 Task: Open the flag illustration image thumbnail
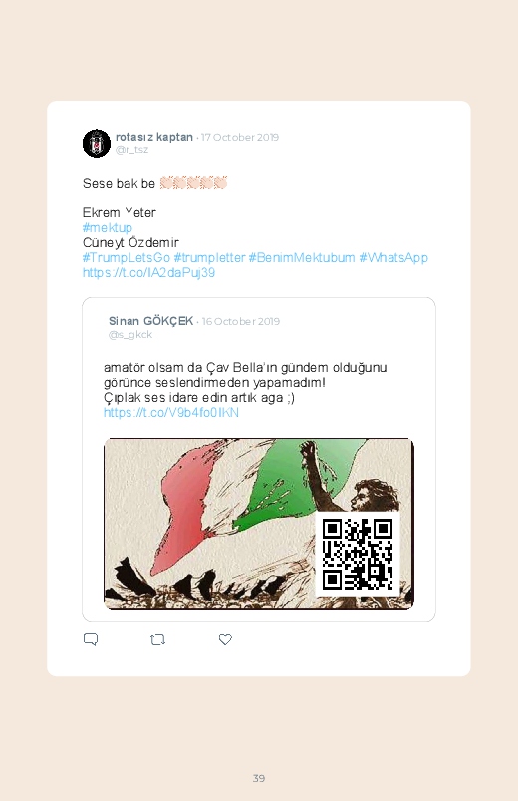click(x=259, y=524)
